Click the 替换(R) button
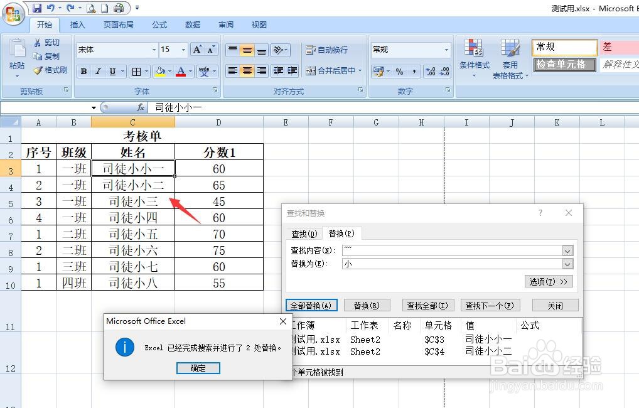This screenshot has width=639, height=408. [x=367, y=305]
